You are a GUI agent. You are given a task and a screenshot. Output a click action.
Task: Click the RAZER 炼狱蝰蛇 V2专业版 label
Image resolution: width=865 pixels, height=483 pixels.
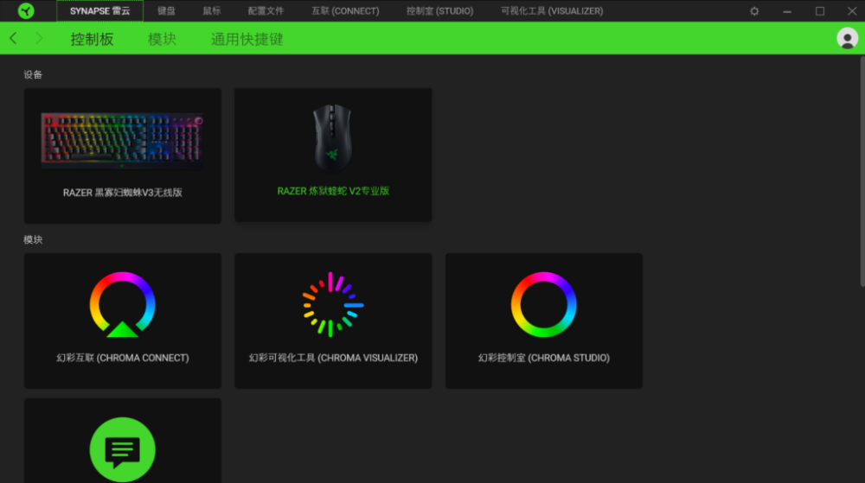[333, 191]
